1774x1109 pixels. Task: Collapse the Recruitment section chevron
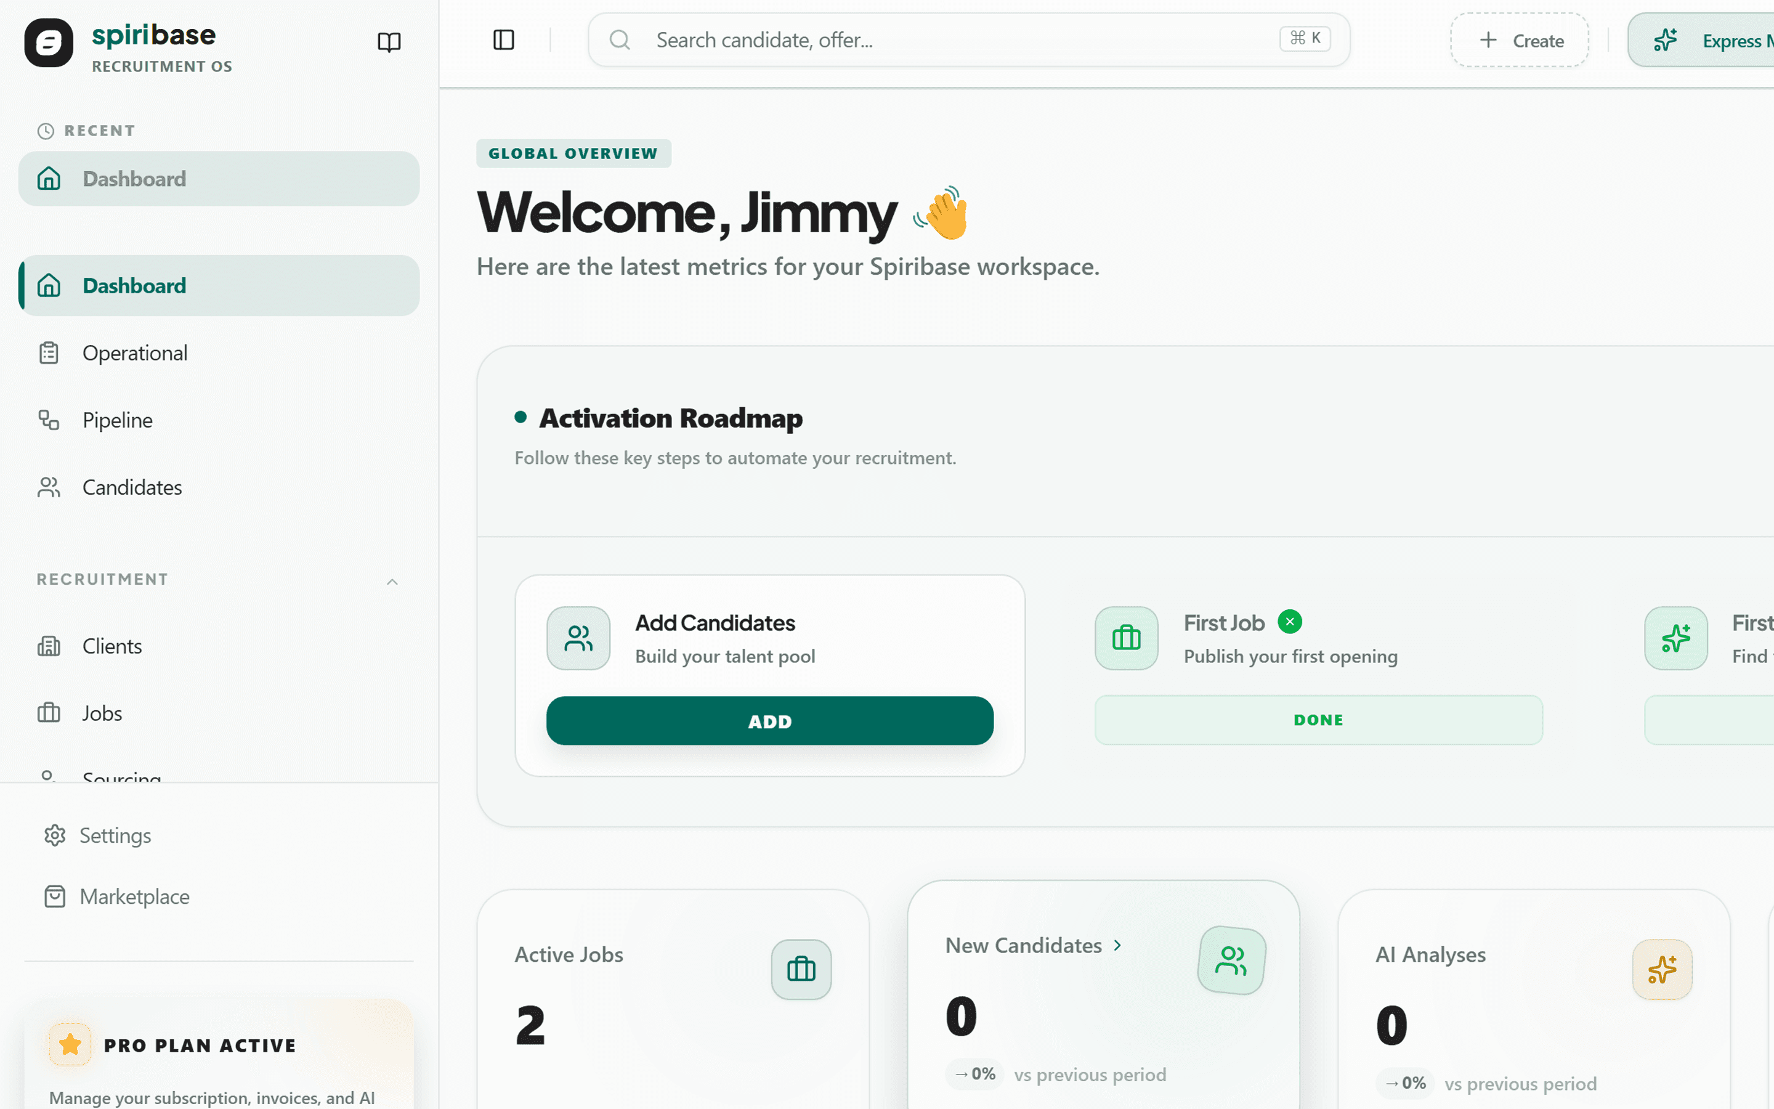tap(392, 582)
